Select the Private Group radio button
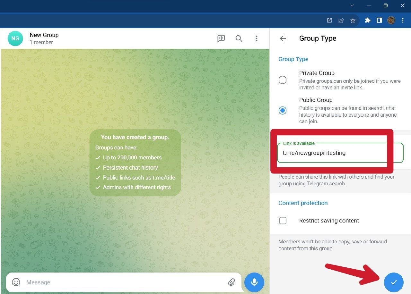The image size is (411, 294). (x=283, y=80)
